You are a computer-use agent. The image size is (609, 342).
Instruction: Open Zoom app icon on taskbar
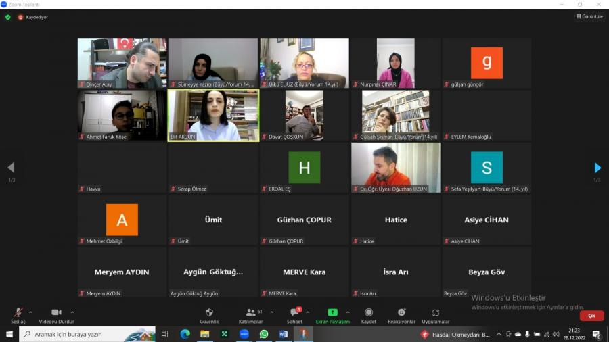[244, 334]
